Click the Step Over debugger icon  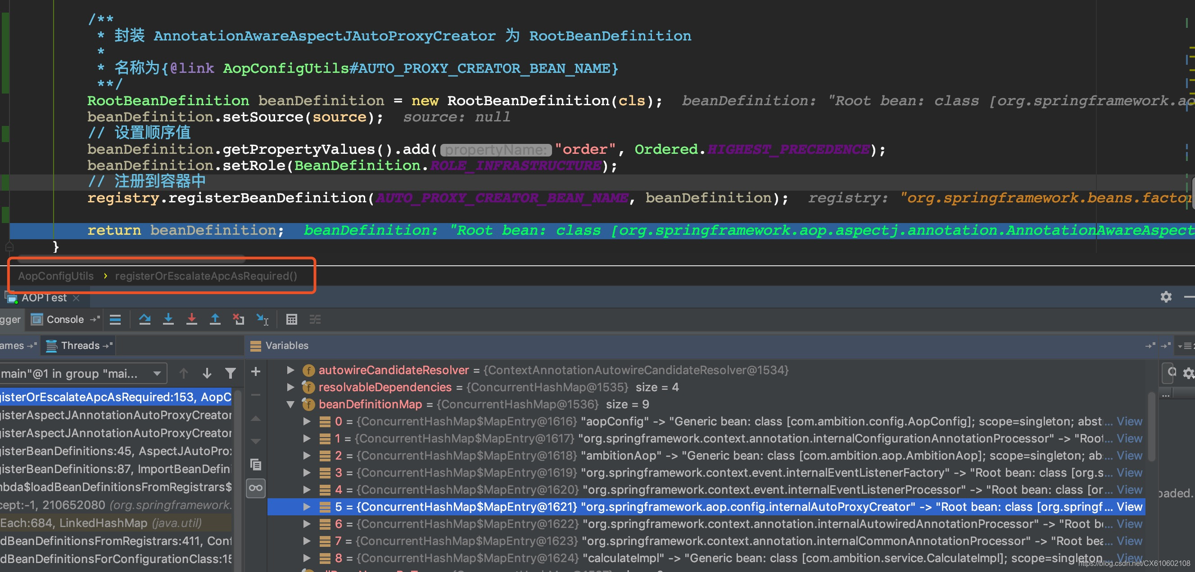point(145,320)
